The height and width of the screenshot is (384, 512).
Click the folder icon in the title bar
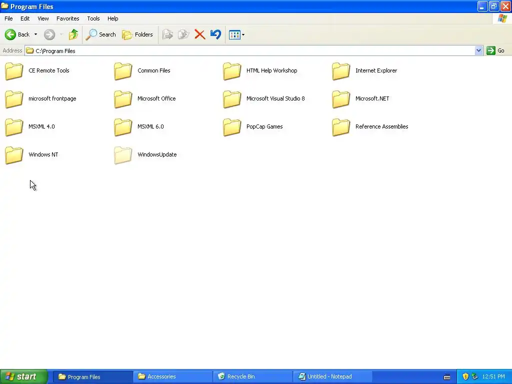pyautogui.click(x=5, y=6)
